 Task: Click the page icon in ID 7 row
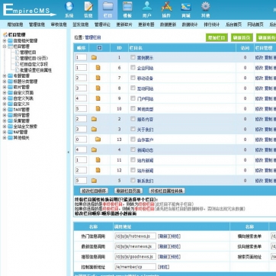98,78
